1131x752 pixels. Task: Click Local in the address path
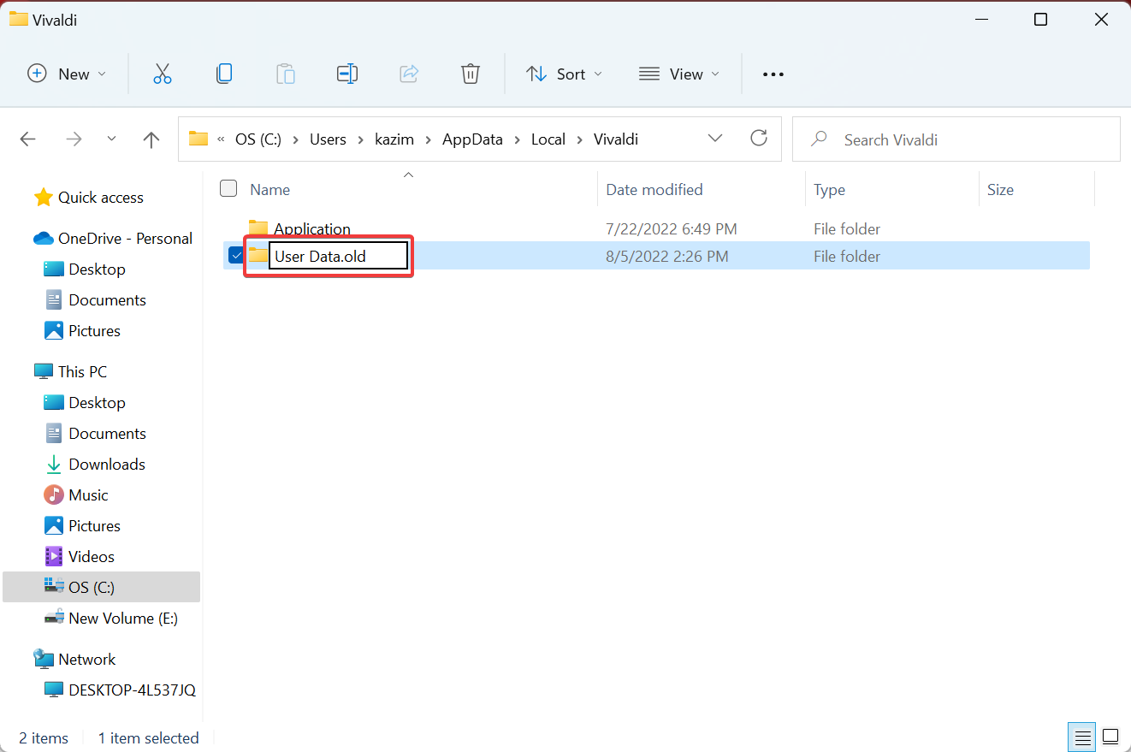[548, 139]
